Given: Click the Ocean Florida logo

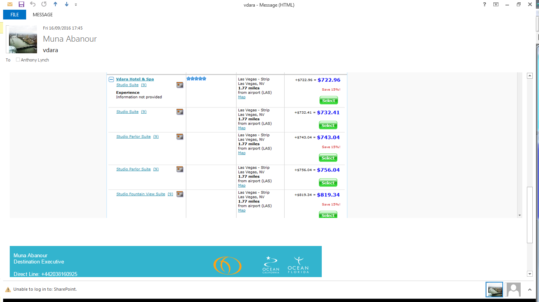Looking at the screenshot, I should tap(298, 265).
